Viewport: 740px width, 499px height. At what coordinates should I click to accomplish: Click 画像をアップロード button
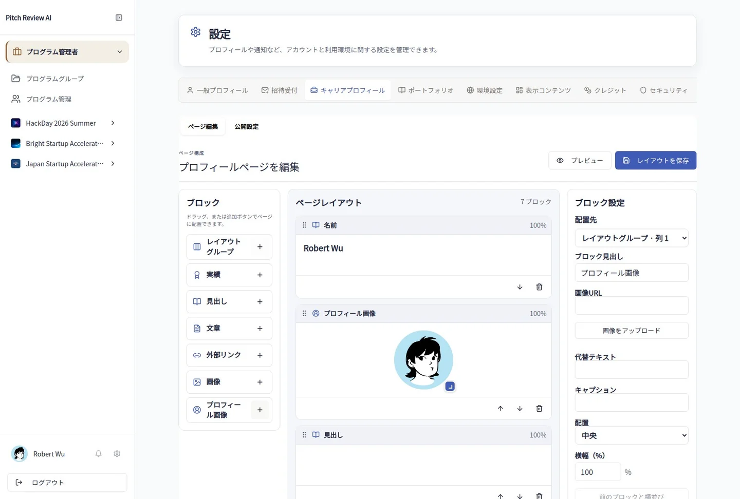click(x=632, y=331)
